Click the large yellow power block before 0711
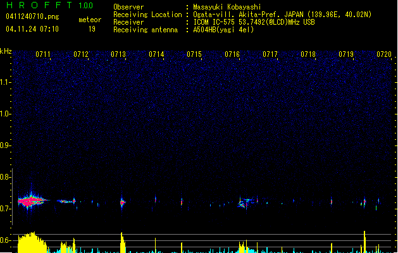398x253 pixels. click(x=32, y=242)
